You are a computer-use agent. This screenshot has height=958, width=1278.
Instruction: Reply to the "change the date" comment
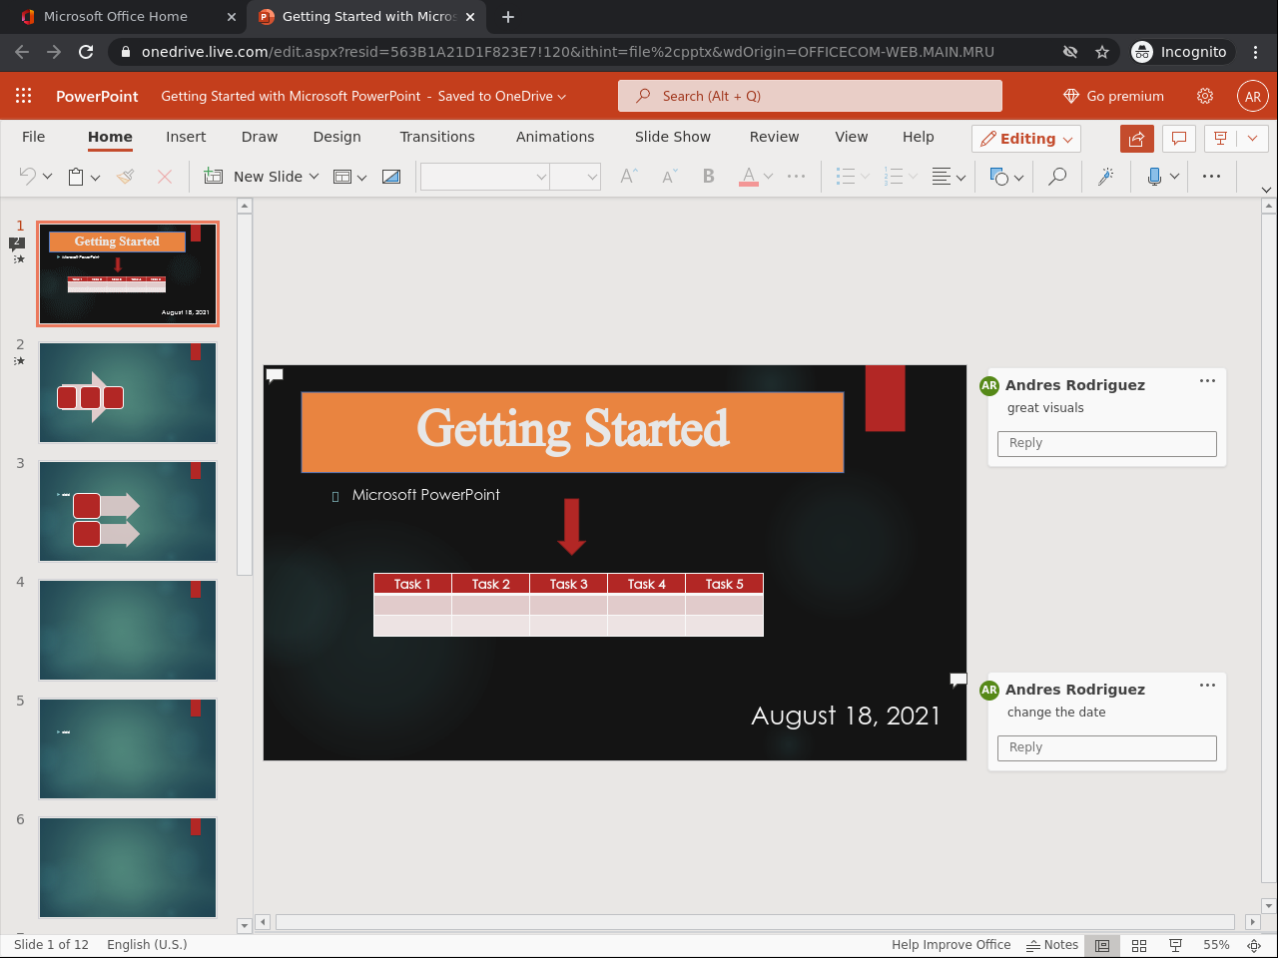[1106, 747]
